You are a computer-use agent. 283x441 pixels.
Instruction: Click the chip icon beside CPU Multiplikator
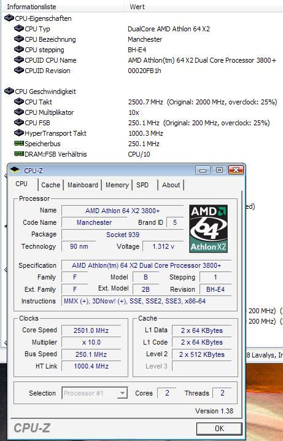[x=19, y=112]
